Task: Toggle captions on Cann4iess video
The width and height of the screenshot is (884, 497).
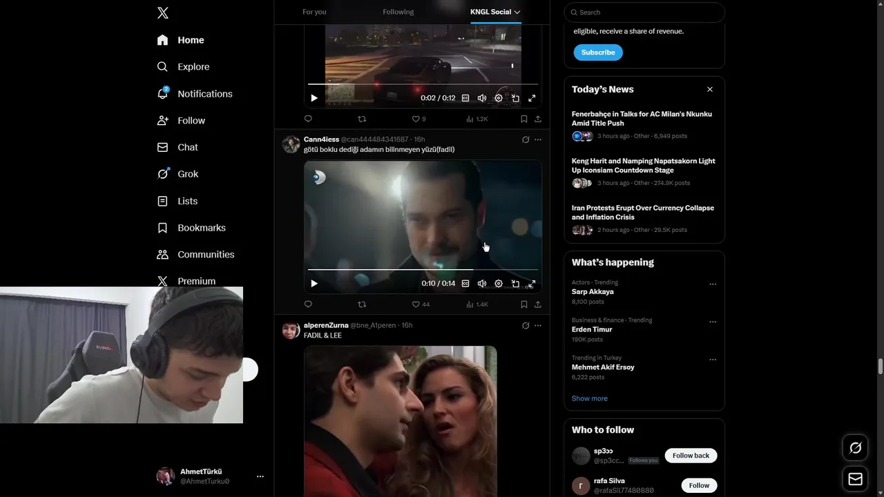Action: tap(465, 284)
